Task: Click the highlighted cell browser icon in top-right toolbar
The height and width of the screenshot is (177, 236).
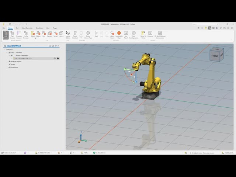Action: (210, 28)
